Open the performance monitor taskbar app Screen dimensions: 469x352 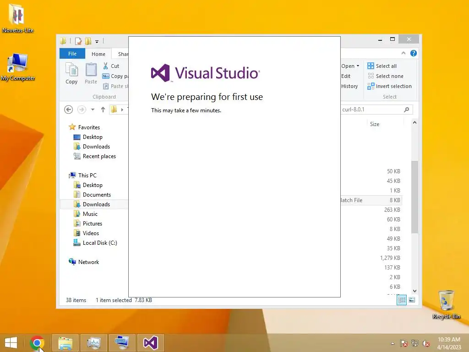click(x=93, y=343)
